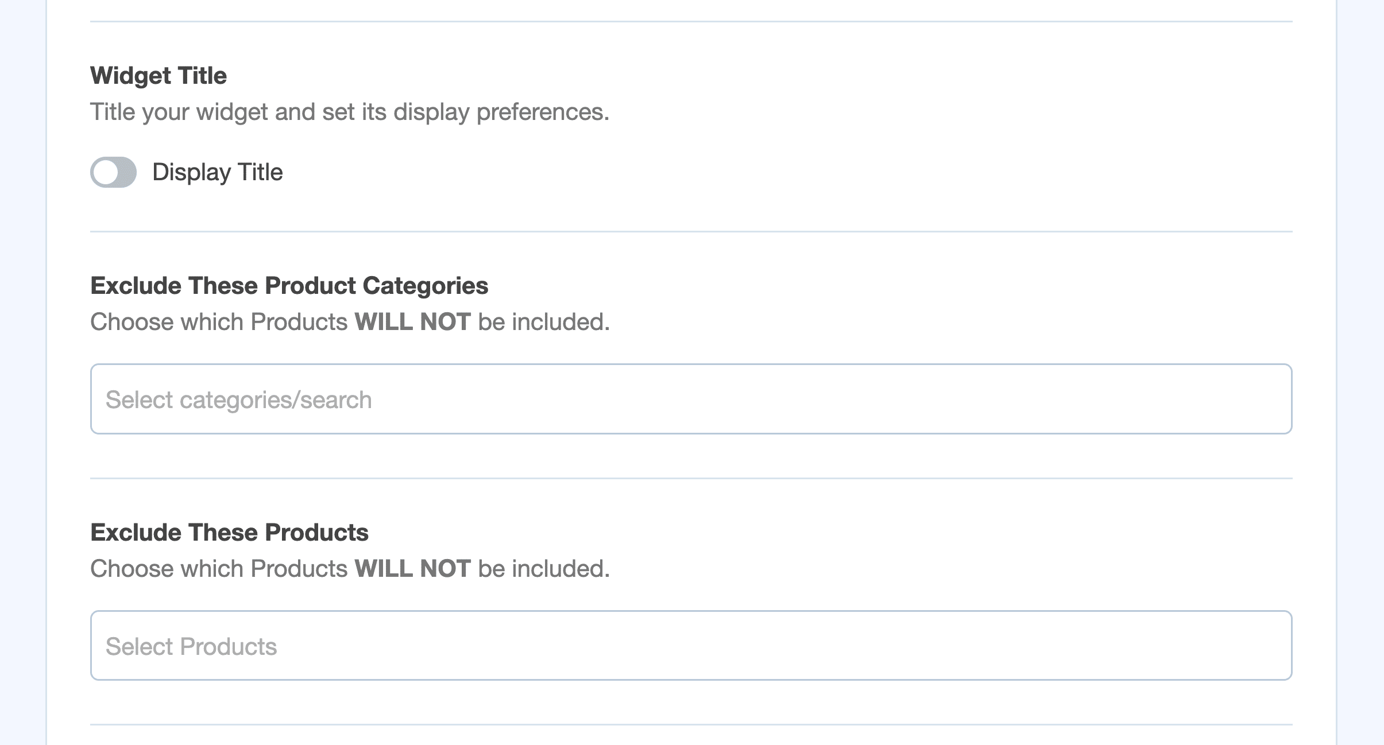This screenshot has height=745, width=1384.
Task: Focus the Select Products placeholder text
Action: pyautogui.click(x=191, y=647)
